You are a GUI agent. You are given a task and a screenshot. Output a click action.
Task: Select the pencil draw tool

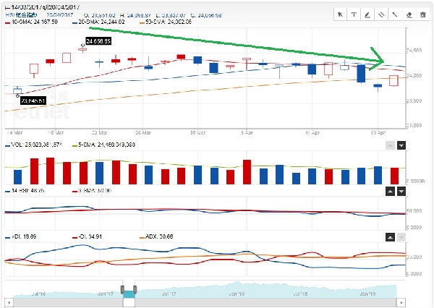pyautogui.click(x=367, y=14)
